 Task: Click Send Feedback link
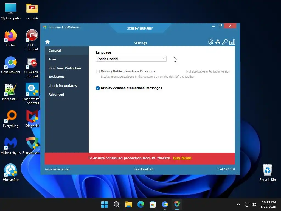click(x=144, y=169)
